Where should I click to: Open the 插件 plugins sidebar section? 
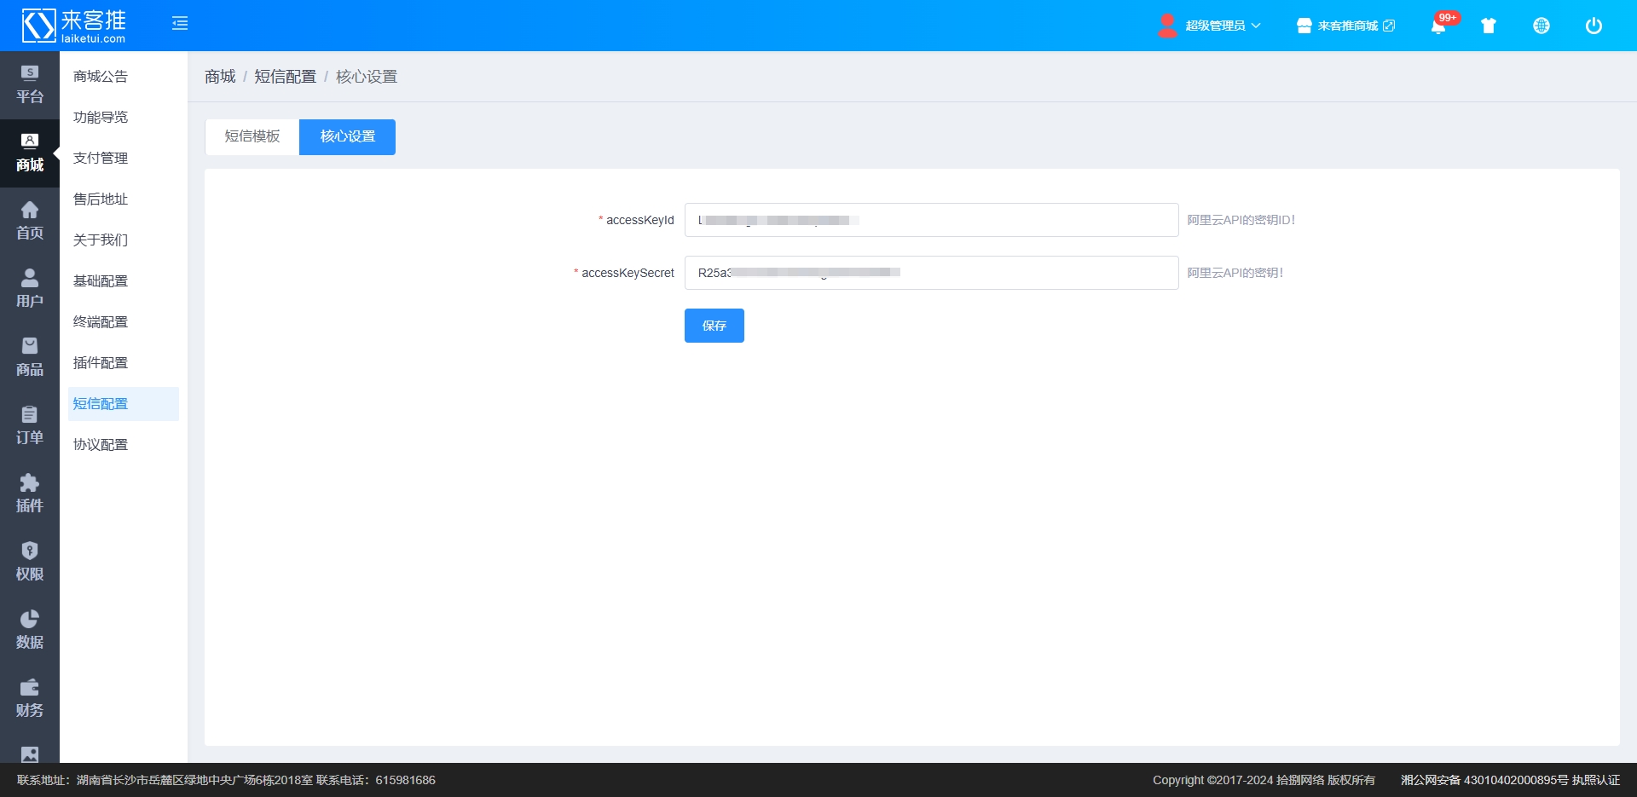(x=30, y=494)
